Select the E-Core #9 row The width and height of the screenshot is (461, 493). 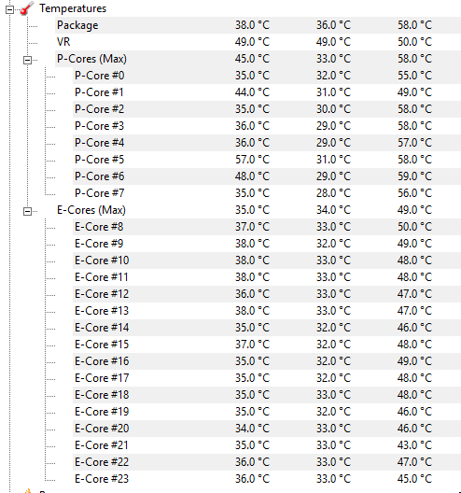267,244
